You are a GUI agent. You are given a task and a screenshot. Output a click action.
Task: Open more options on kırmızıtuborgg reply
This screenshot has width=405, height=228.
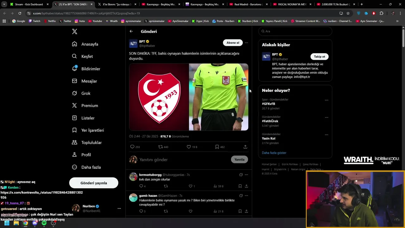[246, 175]
